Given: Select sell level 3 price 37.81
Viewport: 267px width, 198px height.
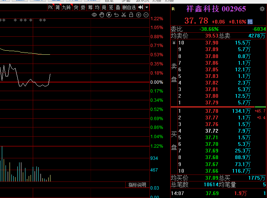Looking at the screenshot, I should 212,89.
